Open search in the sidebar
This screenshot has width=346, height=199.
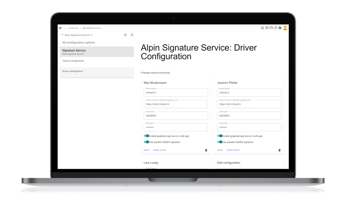pos(132,35)
